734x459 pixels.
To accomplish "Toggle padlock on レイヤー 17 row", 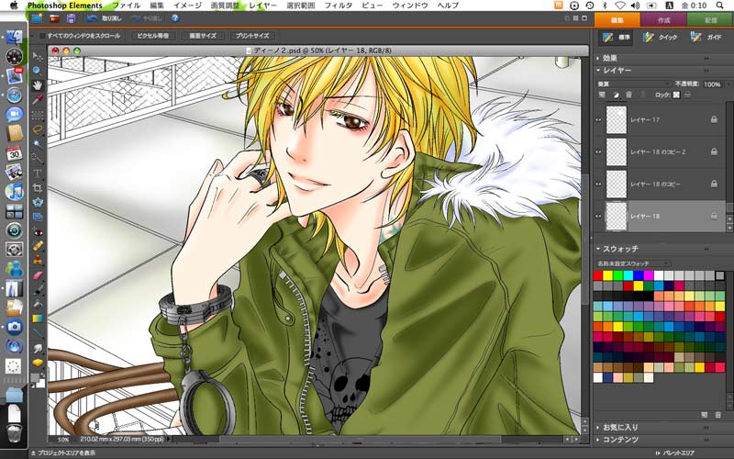I will (x=714, y=120).
